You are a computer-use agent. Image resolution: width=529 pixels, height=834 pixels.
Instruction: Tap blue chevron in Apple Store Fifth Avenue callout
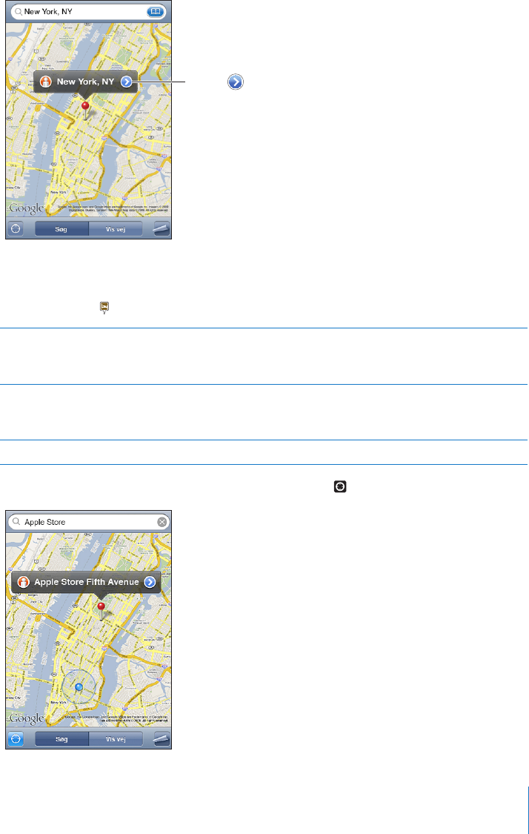pos(150,583)
